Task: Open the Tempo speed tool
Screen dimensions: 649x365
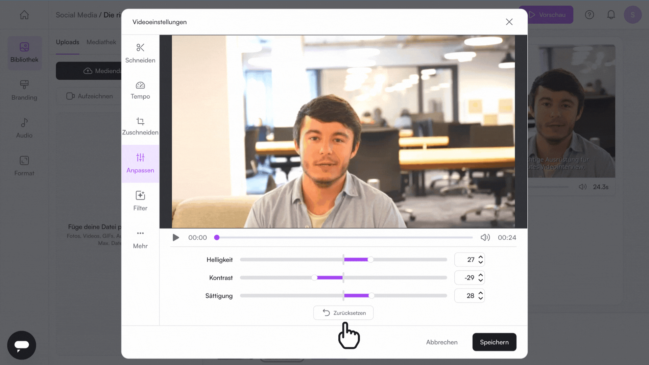Action: pos(140,90)
